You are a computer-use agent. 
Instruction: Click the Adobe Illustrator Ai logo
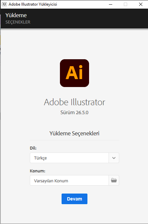[x=74, y=73]
